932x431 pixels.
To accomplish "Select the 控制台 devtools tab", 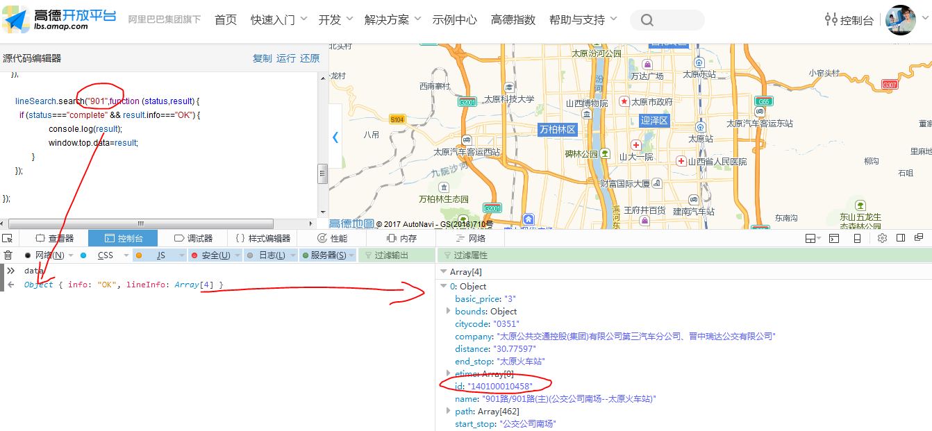I will (123, 238).
